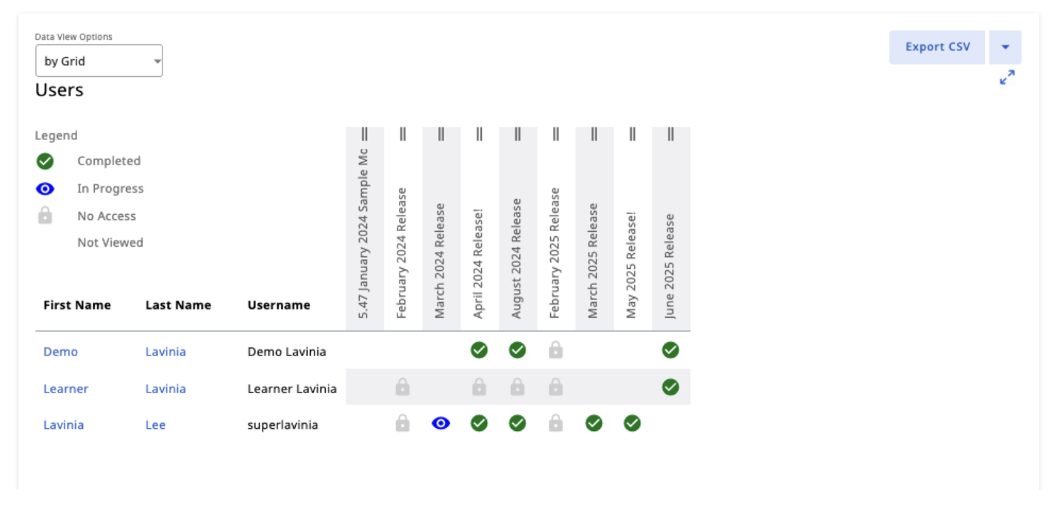The width and height of the screenshot is (1056, 508).
Task: Click Demo's June 2025 Release completed checkmark
Action: (670, 350)
